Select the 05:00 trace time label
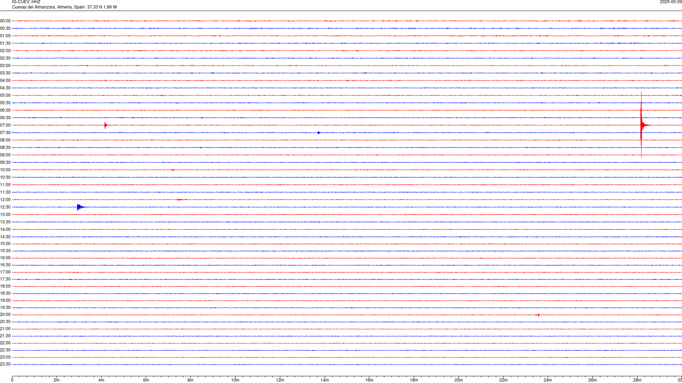Viewport: 682px width, 383px height. coord(5,95)
